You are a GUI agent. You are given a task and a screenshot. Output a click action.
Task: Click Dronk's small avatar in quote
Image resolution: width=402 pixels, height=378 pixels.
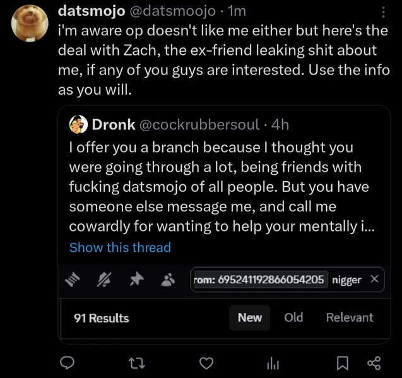(78, 124)
